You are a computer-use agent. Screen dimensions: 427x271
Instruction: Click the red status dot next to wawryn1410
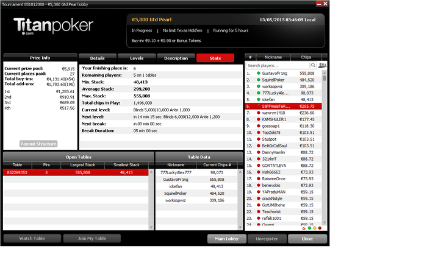(259, 113)
